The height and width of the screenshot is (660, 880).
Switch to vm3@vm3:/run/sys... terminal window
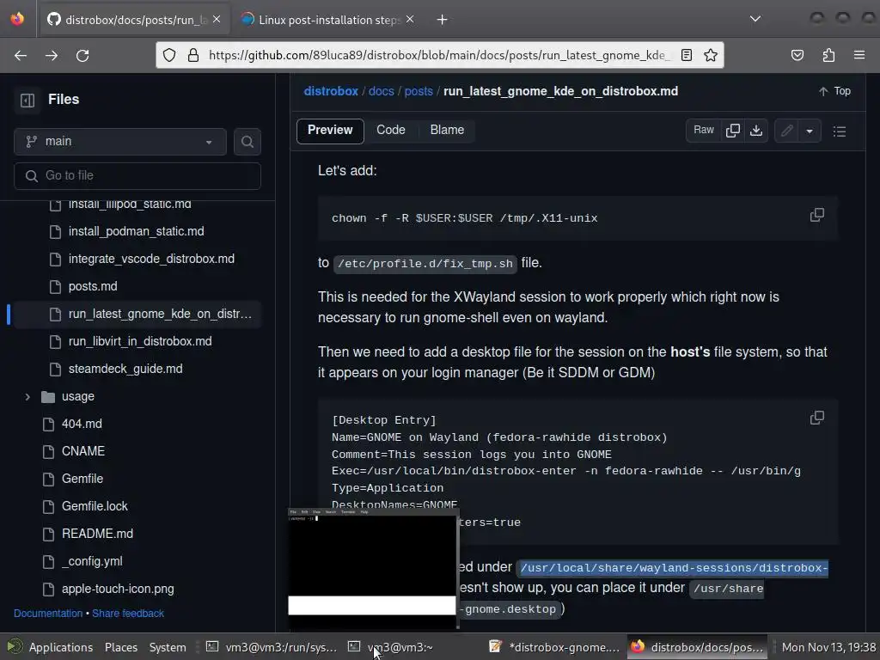272,647
